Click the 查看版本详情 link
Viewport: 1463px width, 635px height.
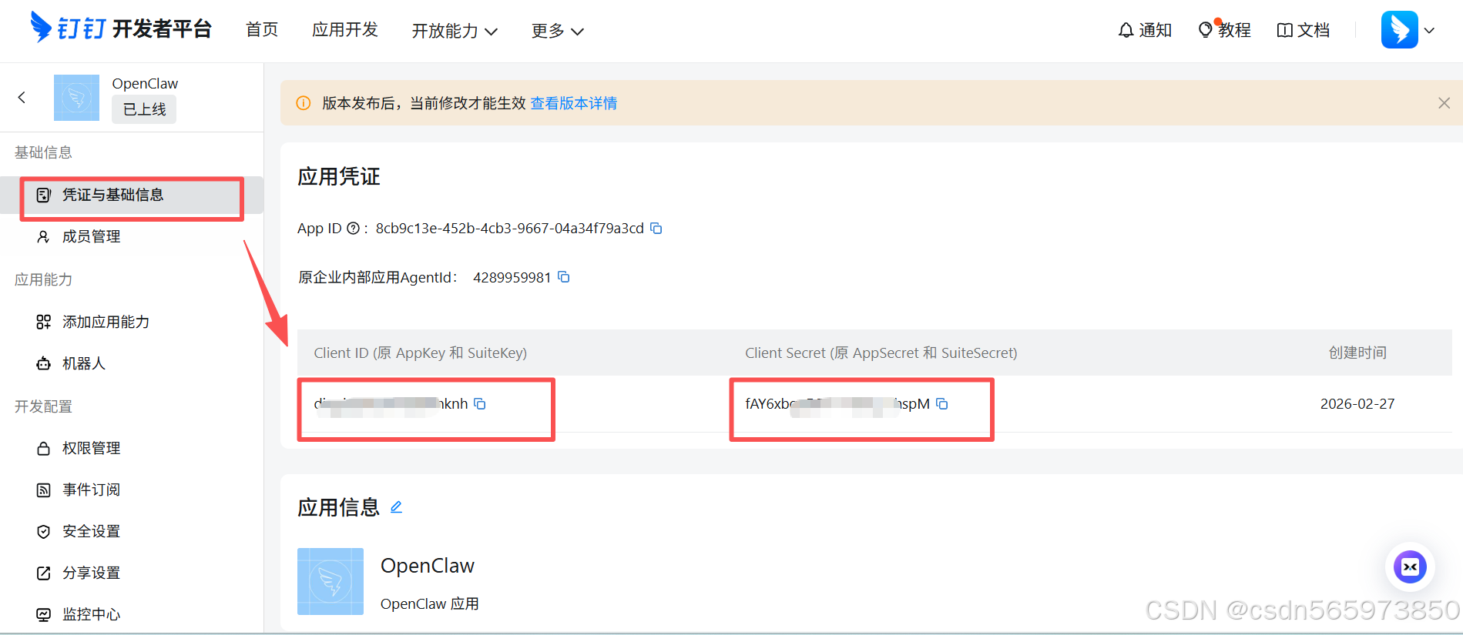574,103
